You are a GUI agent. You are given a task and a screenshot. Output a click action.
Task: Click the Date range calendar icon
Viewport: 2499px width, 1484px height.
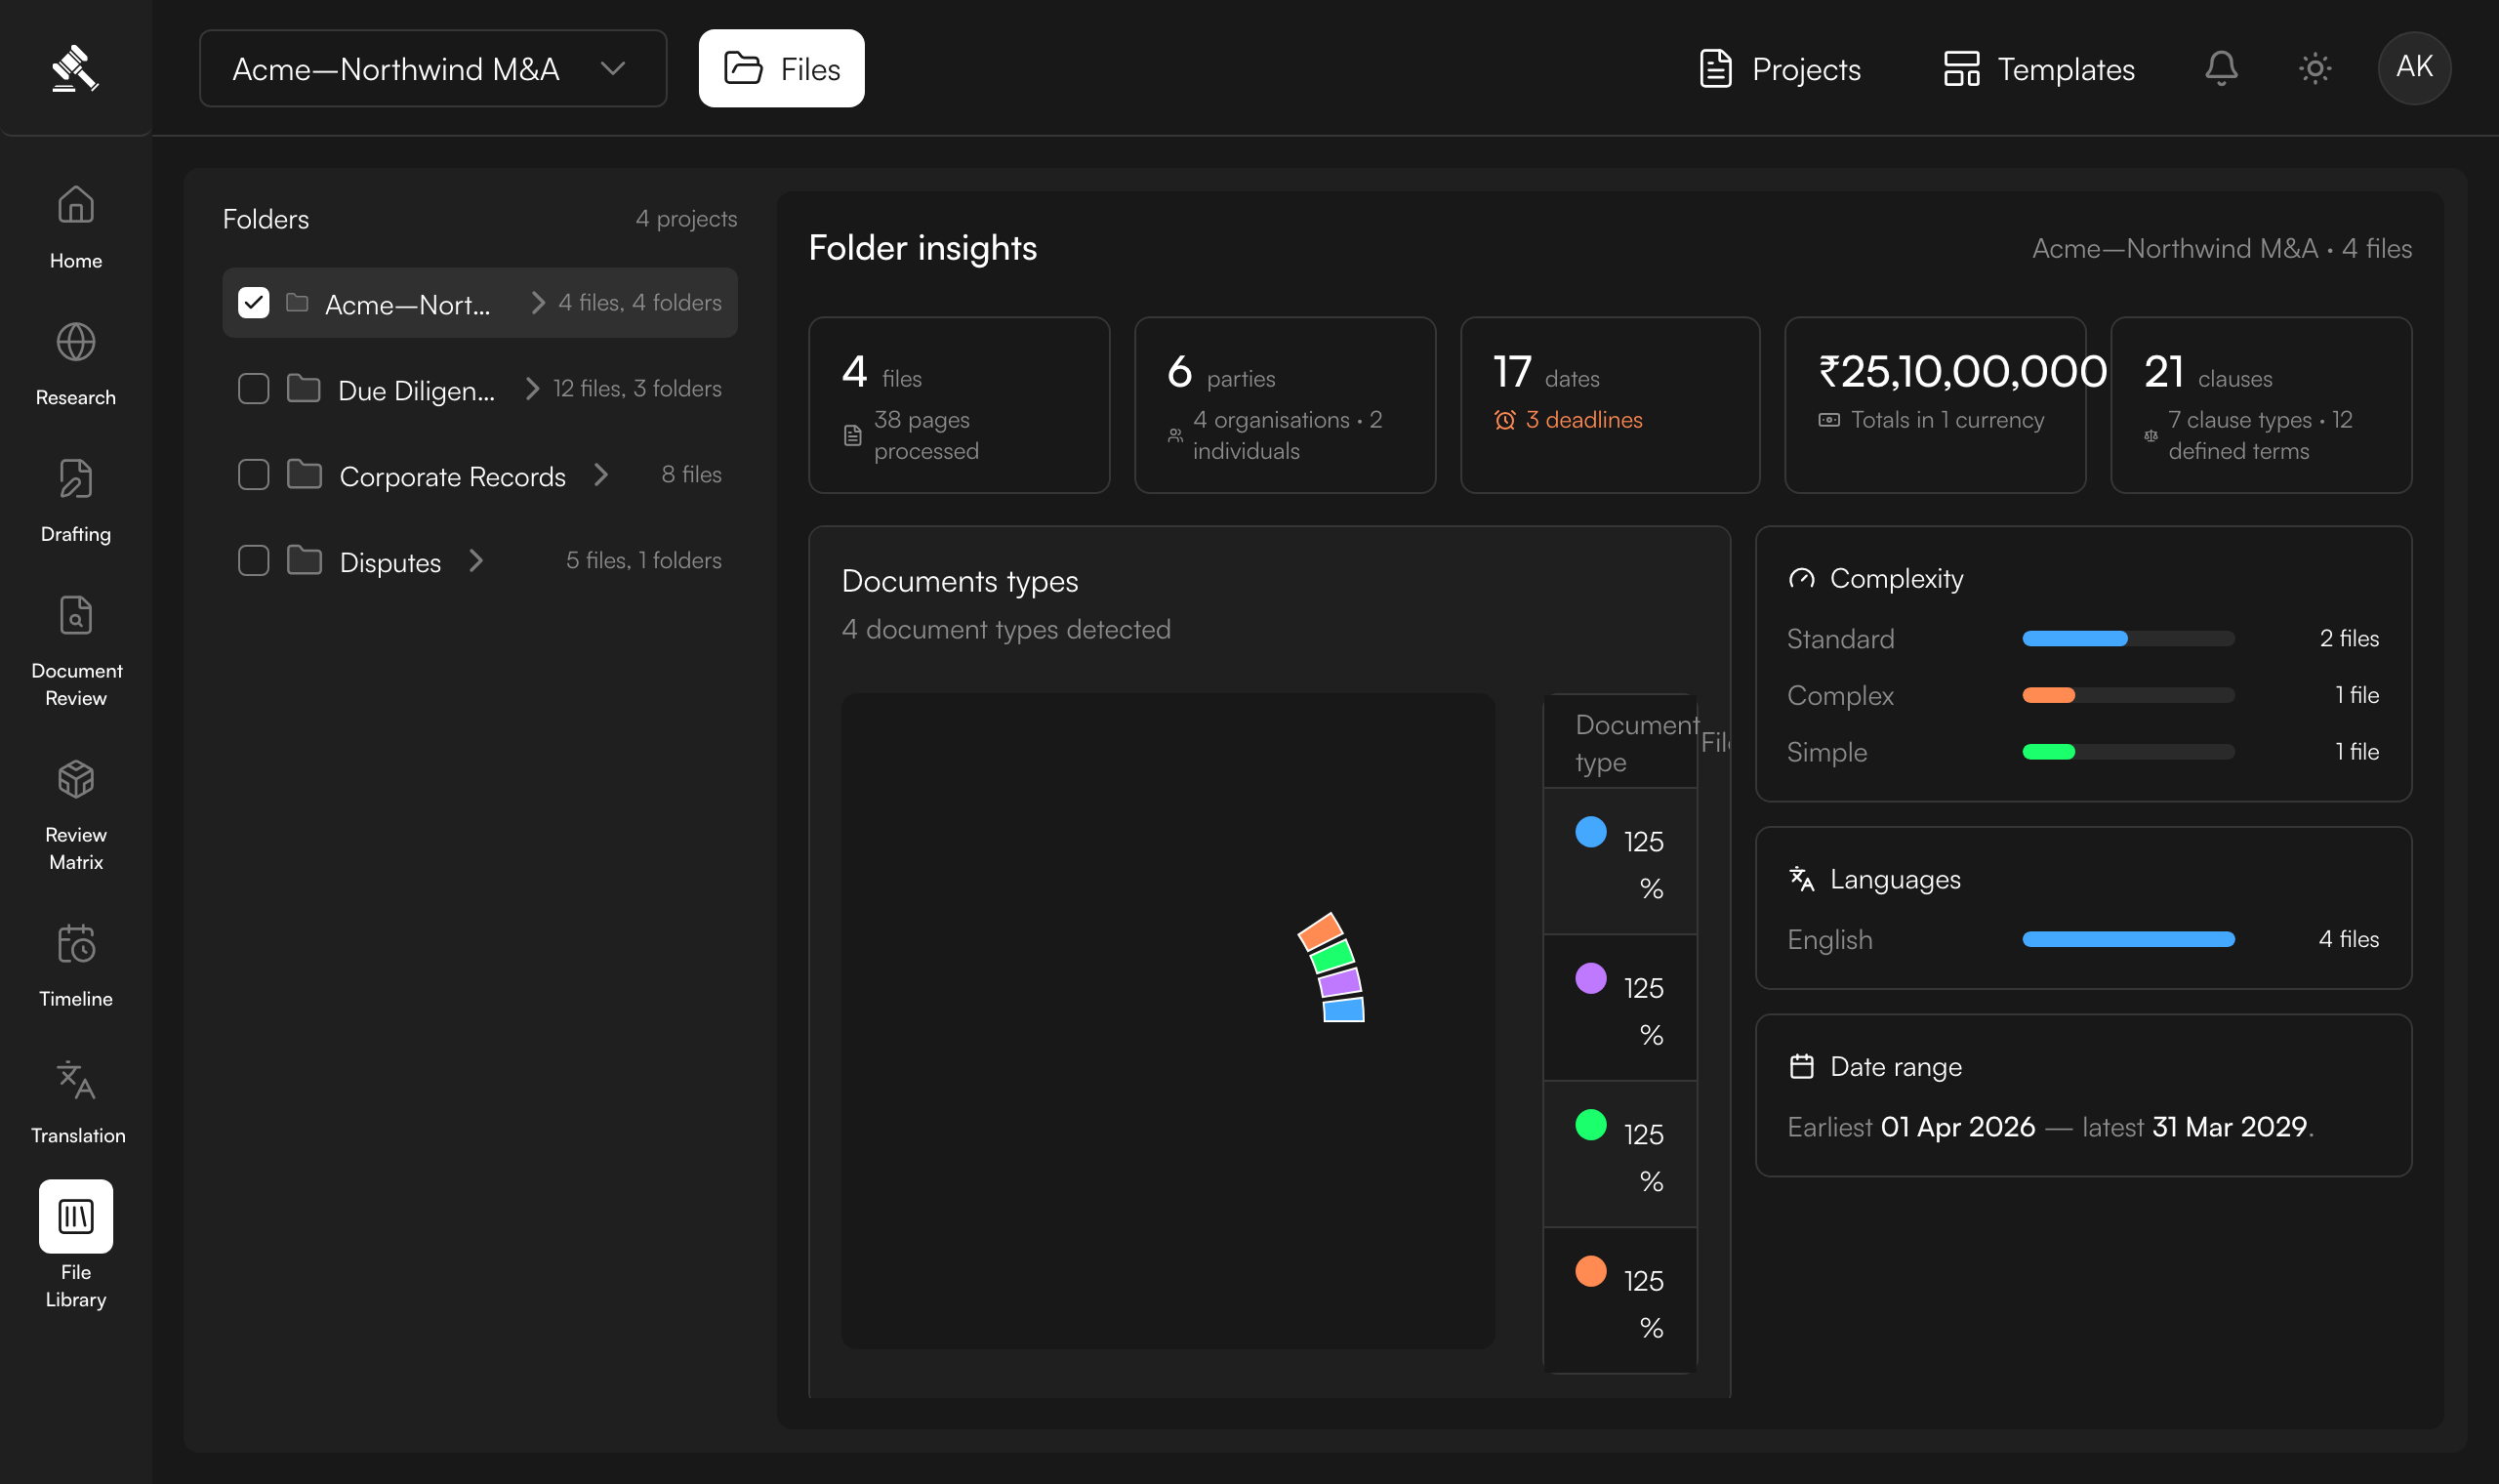pos(1801,1067)
